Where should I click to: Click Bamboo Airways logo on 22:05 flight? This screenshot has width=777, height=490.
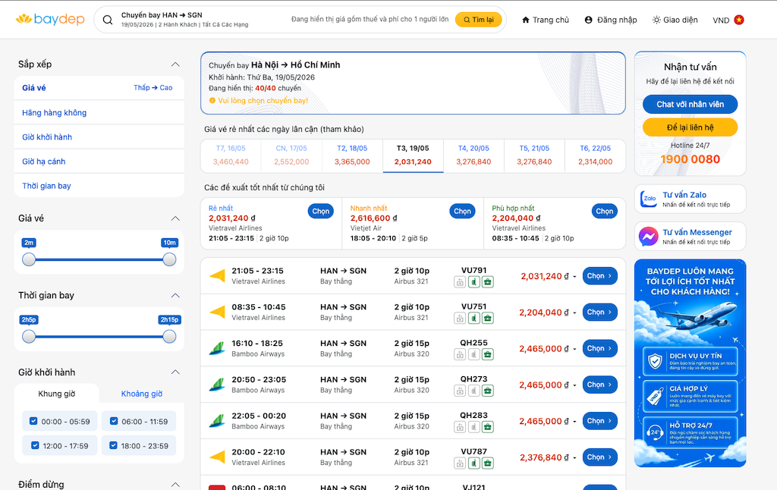(x=217, y=421)
